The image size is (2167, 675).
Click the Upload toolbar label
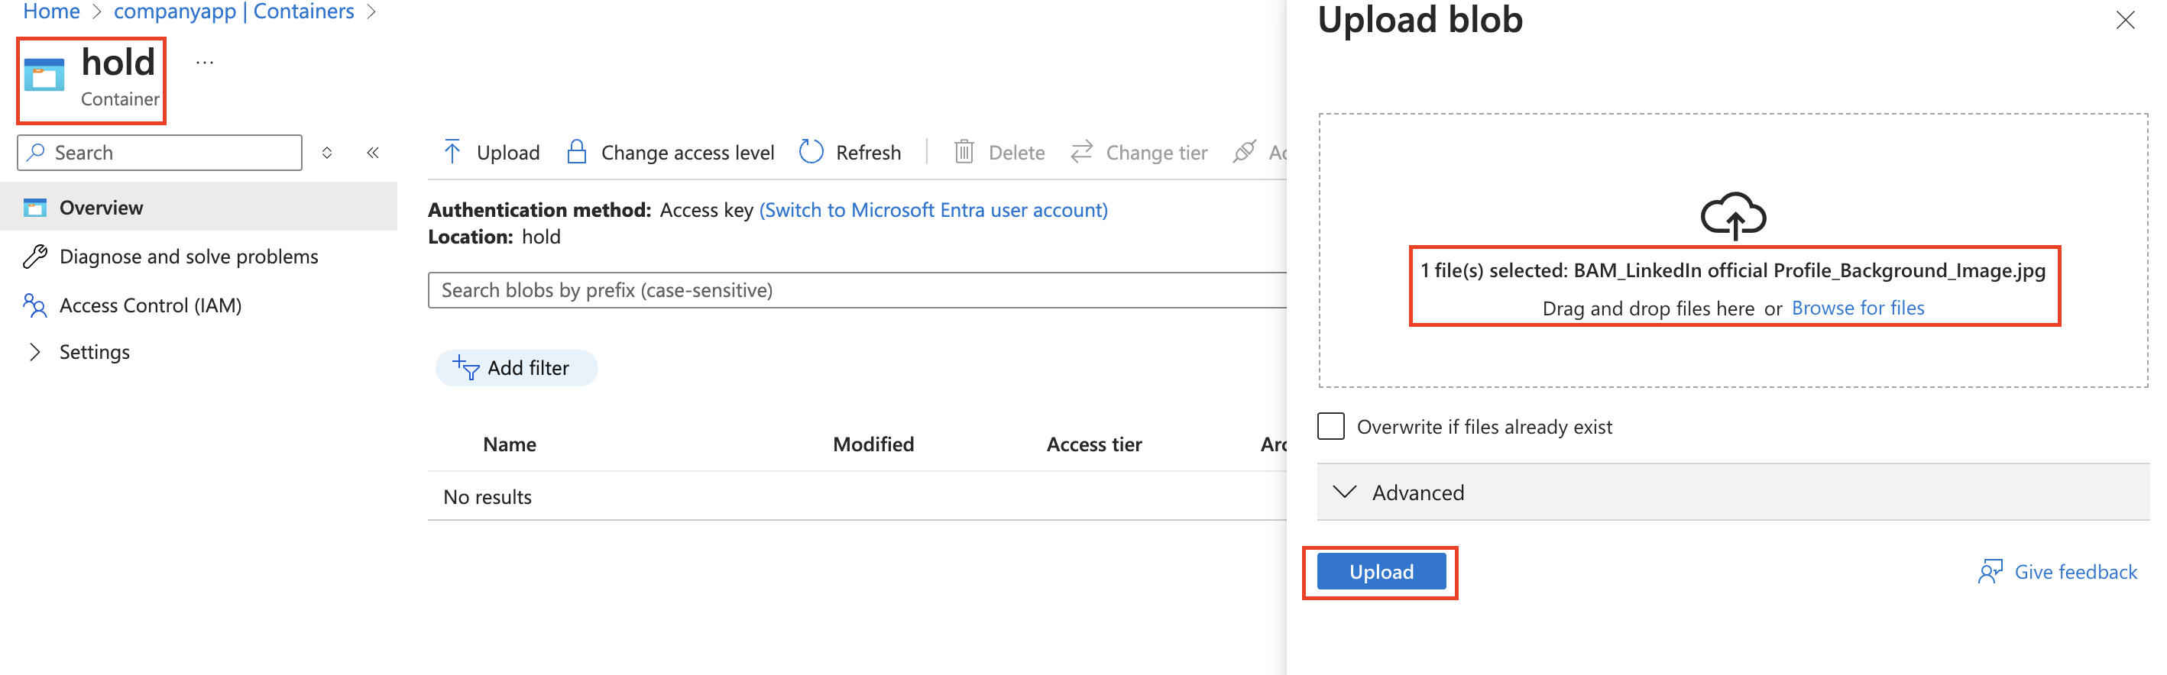tap(508, 152)
